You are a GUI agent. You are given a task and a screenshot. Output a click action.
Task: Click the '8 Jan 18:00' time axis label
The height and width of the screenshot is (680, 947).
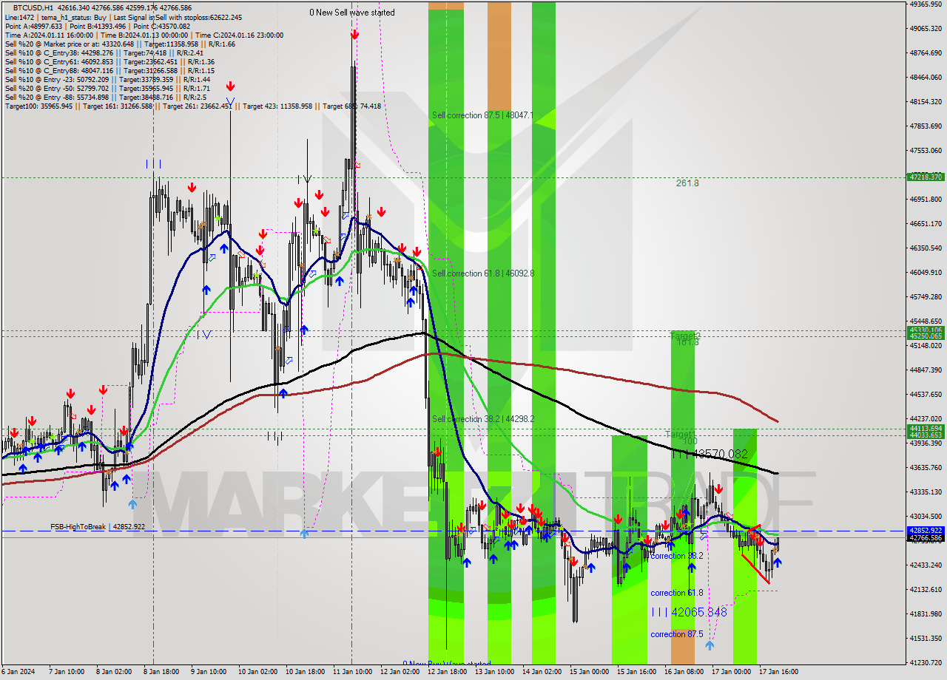[161, 672]
